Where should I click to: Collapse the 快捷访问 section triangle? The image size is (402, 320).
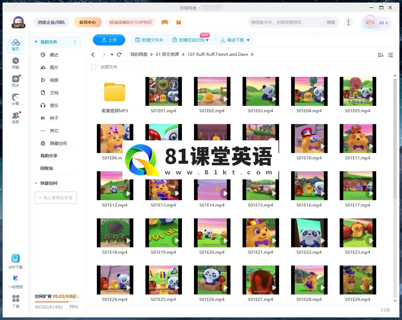click(x=36, y=183)
